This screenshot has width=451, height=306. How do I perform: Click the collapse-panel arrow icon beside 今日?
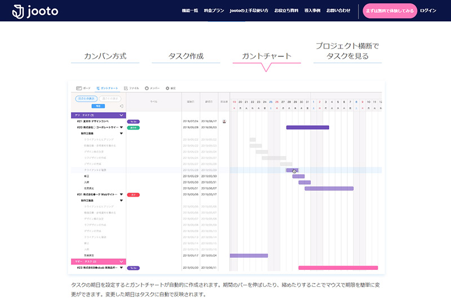pos(122,106)
